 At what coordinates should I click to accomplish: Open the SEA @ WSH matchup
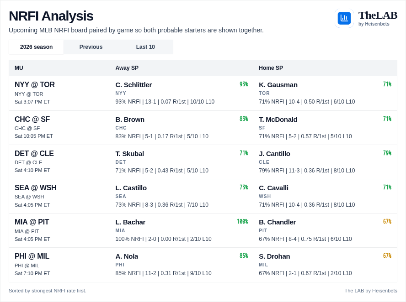[36, 188]
